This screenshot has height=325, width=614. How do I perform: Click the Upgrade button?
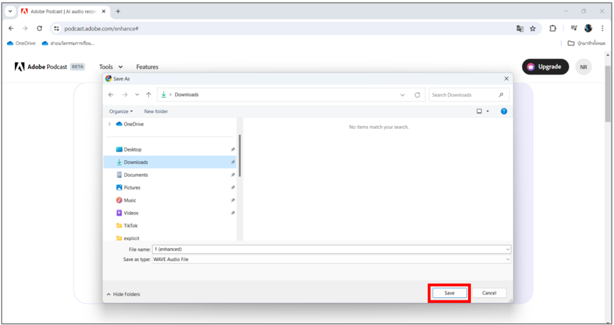point(544,67)
